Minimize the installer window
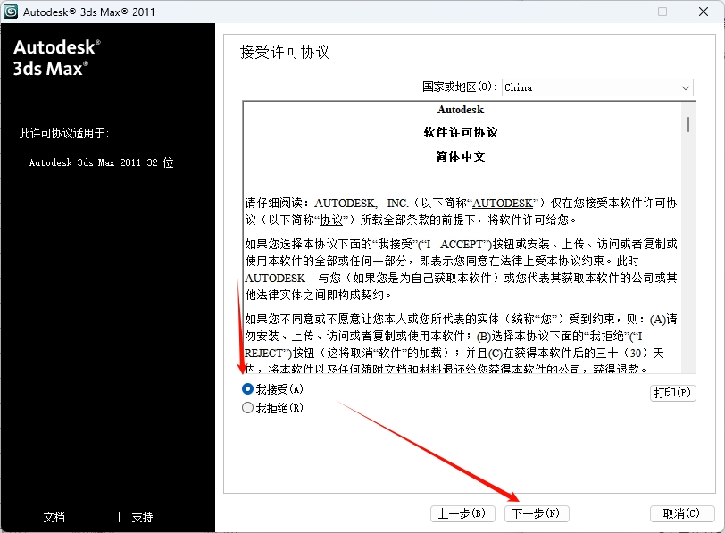Image resolution: width=725 pixels, height=533 pixels. coord(621,12)
